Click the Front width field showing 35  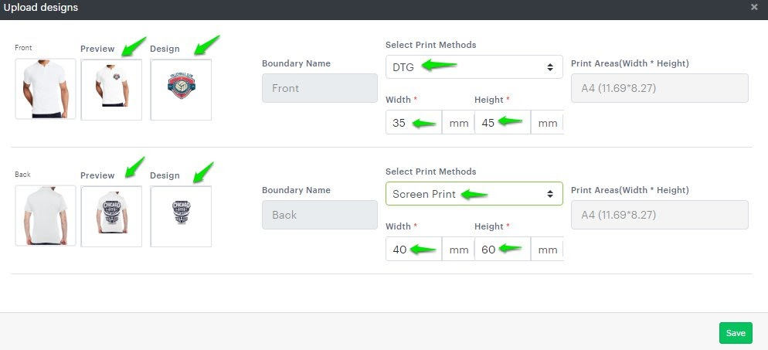pos(413,122)
